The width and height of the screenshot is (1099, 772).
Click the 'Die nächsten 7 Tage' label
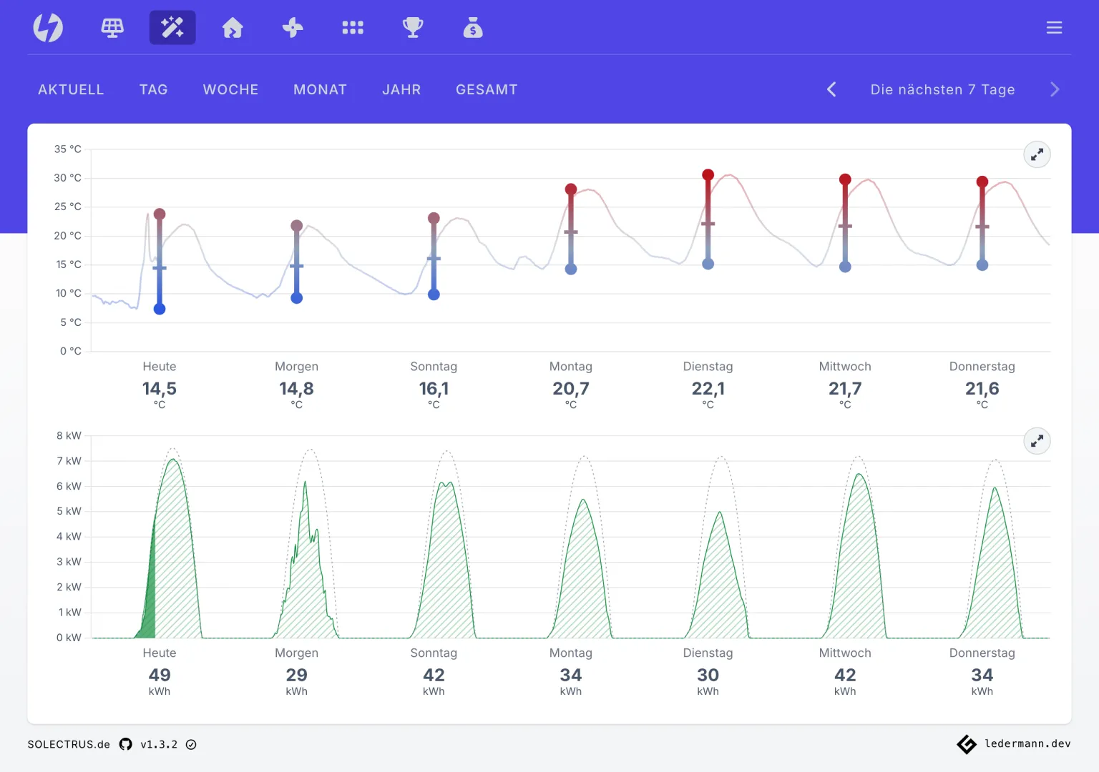pyautogui.click(x=942, y=89)
